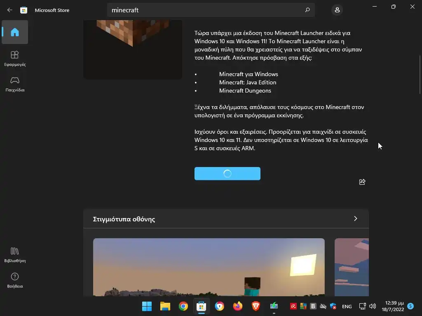
Task: Click the blue loading install button
Action: (x=227, y=174)
